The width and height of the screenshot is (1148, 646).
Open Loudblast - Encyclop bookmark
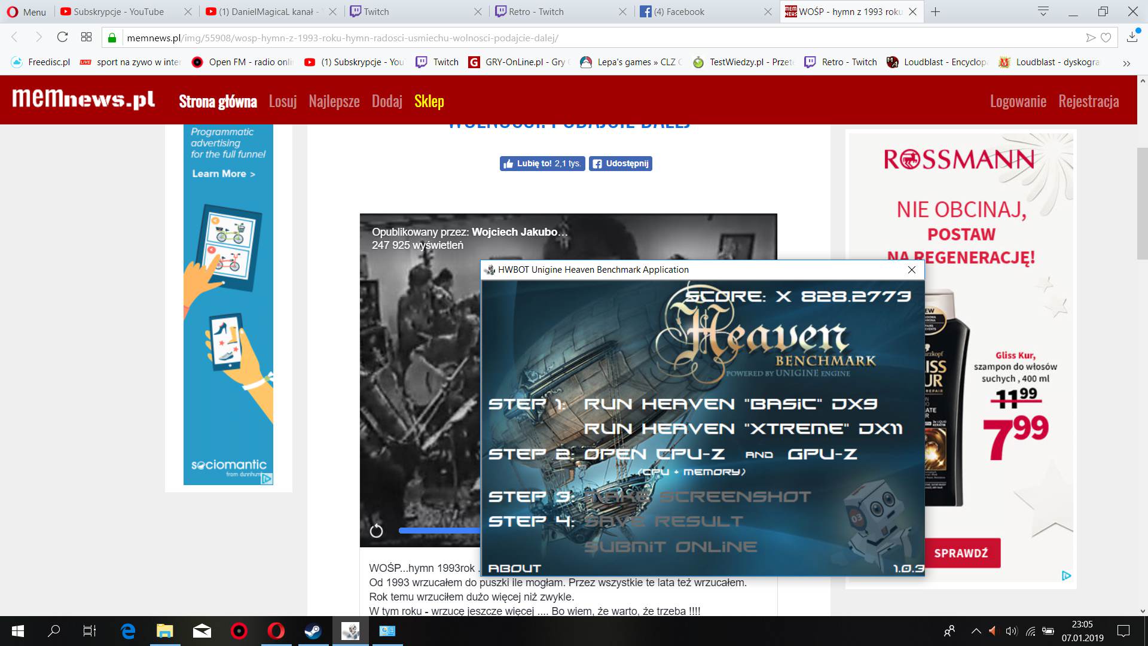(938, 62)
